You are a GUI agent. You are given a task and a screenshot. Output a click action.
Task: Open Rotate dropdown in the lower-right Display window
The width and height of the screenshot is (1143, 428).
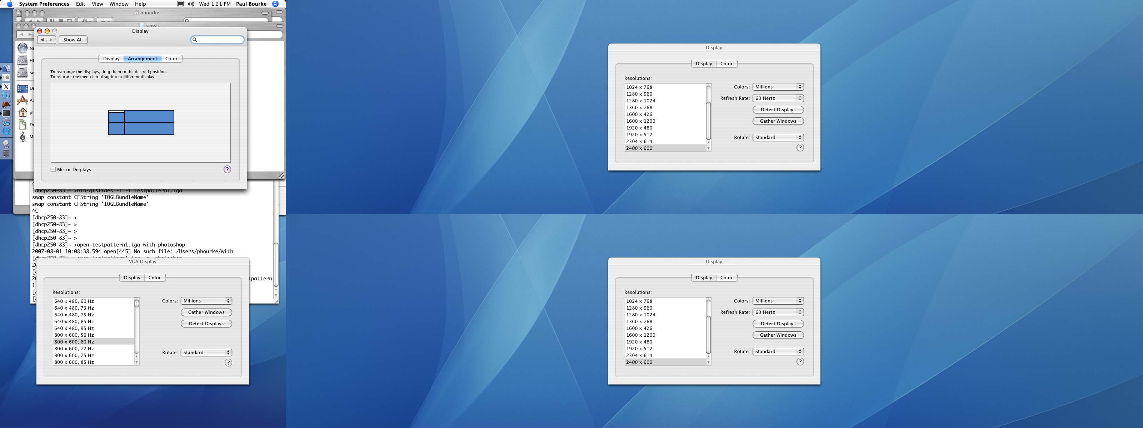[x=778, y=351]
